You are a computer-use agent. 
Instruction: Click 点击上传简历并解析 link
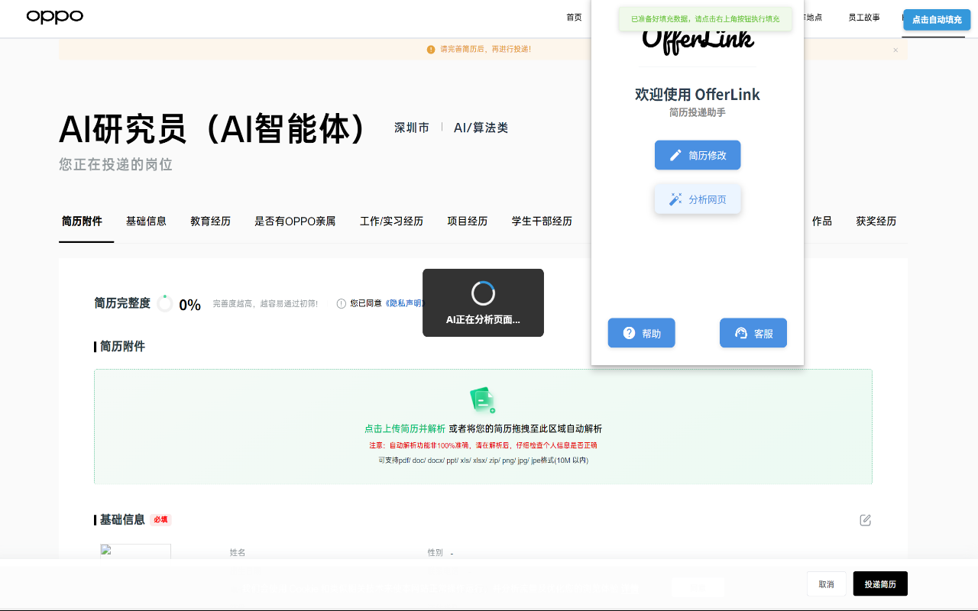405,429
